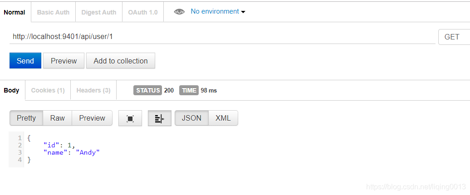This screenshot has height=195, width=470.
Task: Toggle line wrapping icon in response toolbar
Action: pyautogui.click(x=160, y=118)
